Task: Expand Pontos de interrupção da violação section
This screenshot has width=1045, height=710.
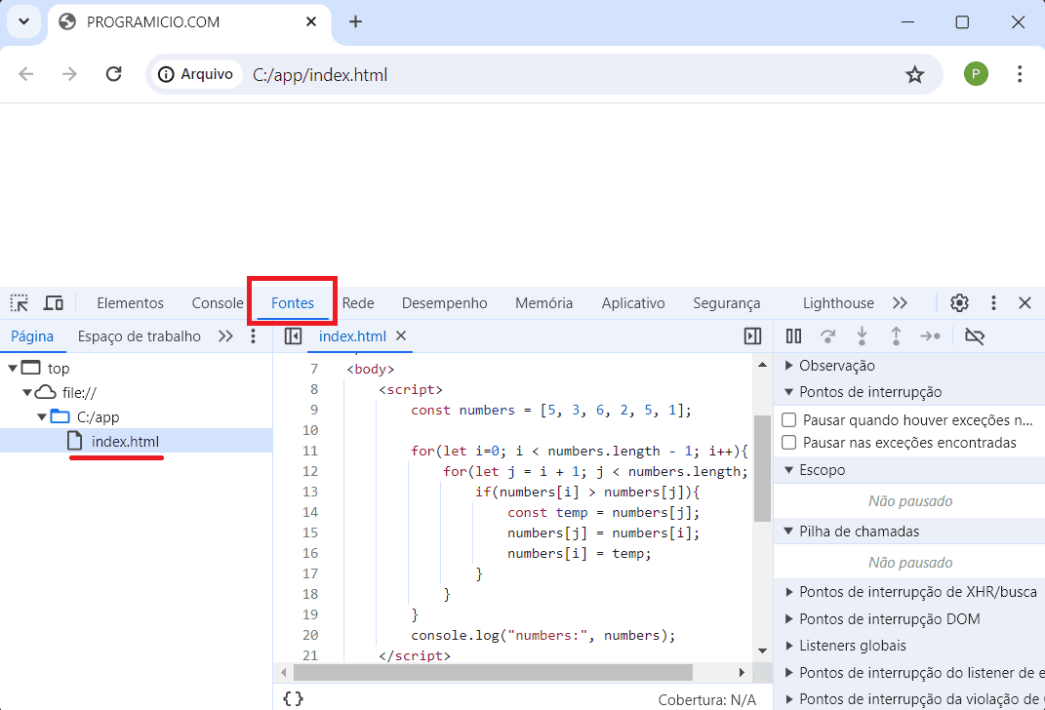Action: [788, 699]
